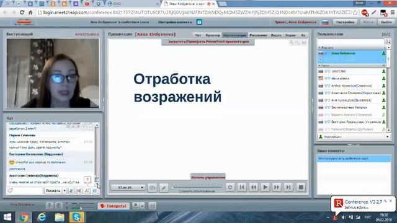Select the pen annotation tool

pos(164,188)
